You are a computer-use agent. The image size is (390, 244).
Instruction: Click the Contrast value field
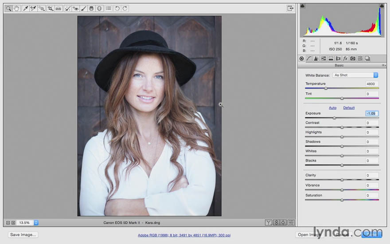[372, 123]
